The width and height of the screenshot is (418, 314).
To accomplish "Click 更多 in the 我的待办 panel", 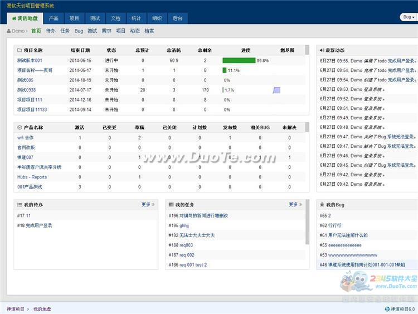I will coord(148,205).
